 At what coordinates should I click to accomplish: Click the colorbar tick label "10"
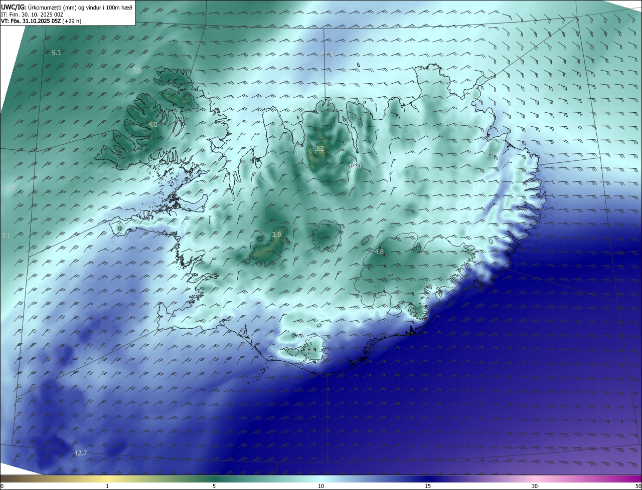click(x=321, y=486)
